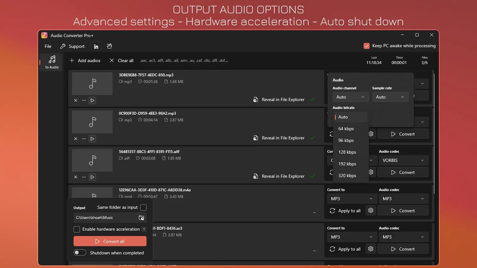The width and height of the screenshot is (477, 268).
Task: Click the music thumbnail of 0C900F3D mp3
Action: click(92, 122)
